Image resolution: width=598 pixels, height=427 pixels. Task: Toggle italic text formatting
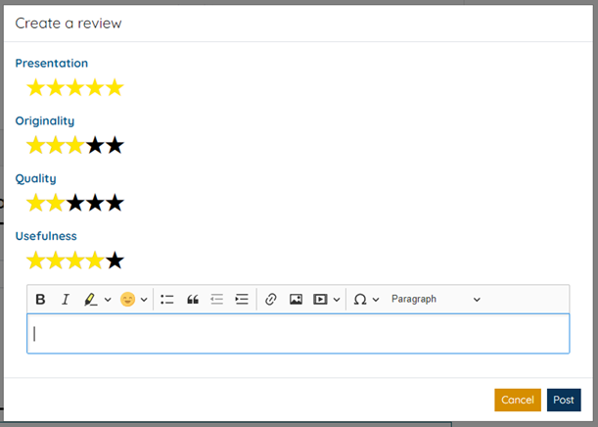(66, 299)
